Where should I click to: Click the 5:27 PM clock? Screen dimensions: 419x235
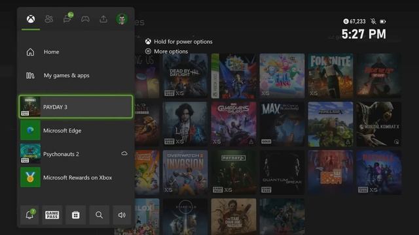tap(364, 34)
